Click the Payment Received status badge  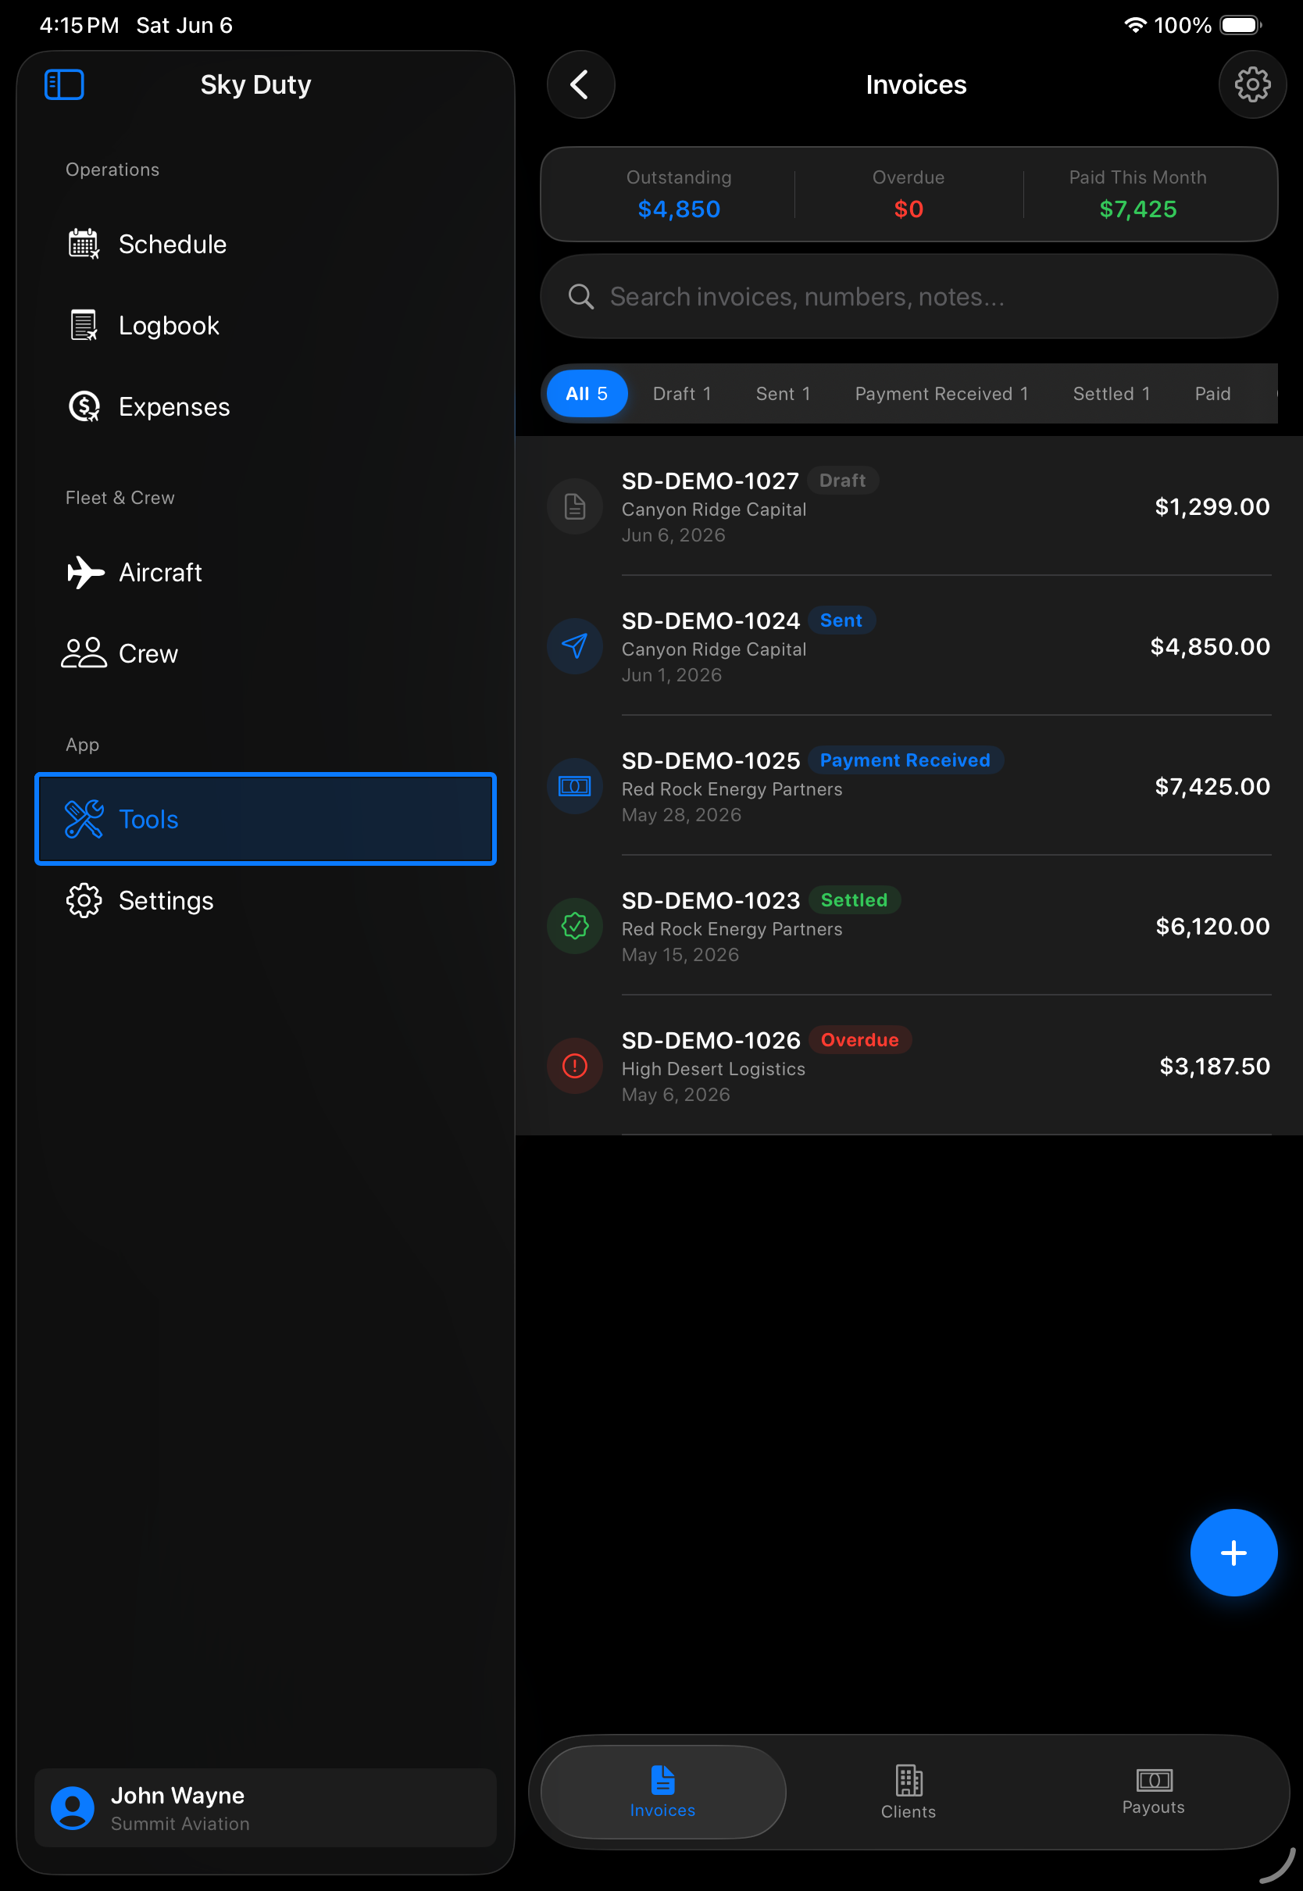(x=905, y=760)
